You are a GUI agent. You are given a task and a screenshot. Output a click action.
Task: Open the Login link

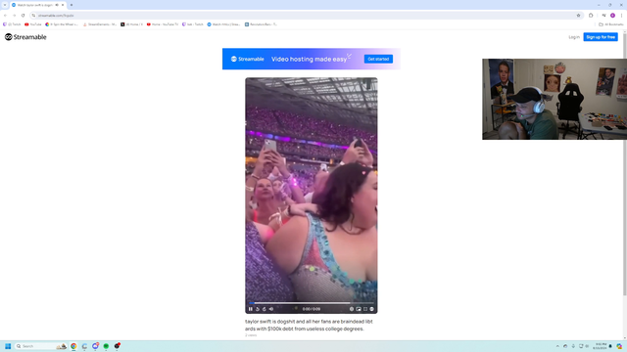tap(574, 37)
